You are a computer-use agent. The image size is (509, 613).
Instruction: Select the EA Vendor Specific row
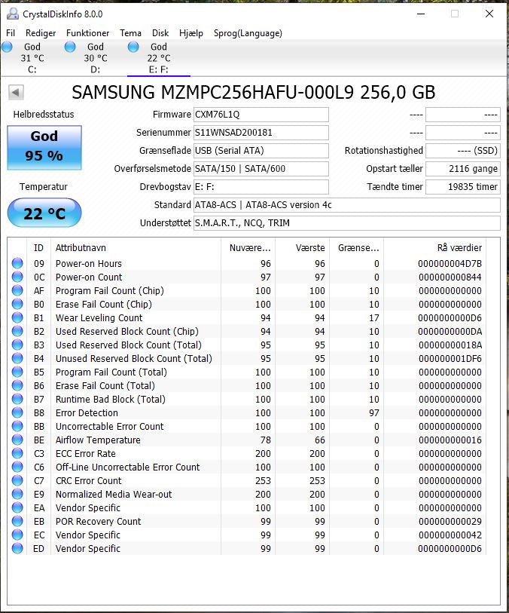pyautogui.click(x=247, y=507)
